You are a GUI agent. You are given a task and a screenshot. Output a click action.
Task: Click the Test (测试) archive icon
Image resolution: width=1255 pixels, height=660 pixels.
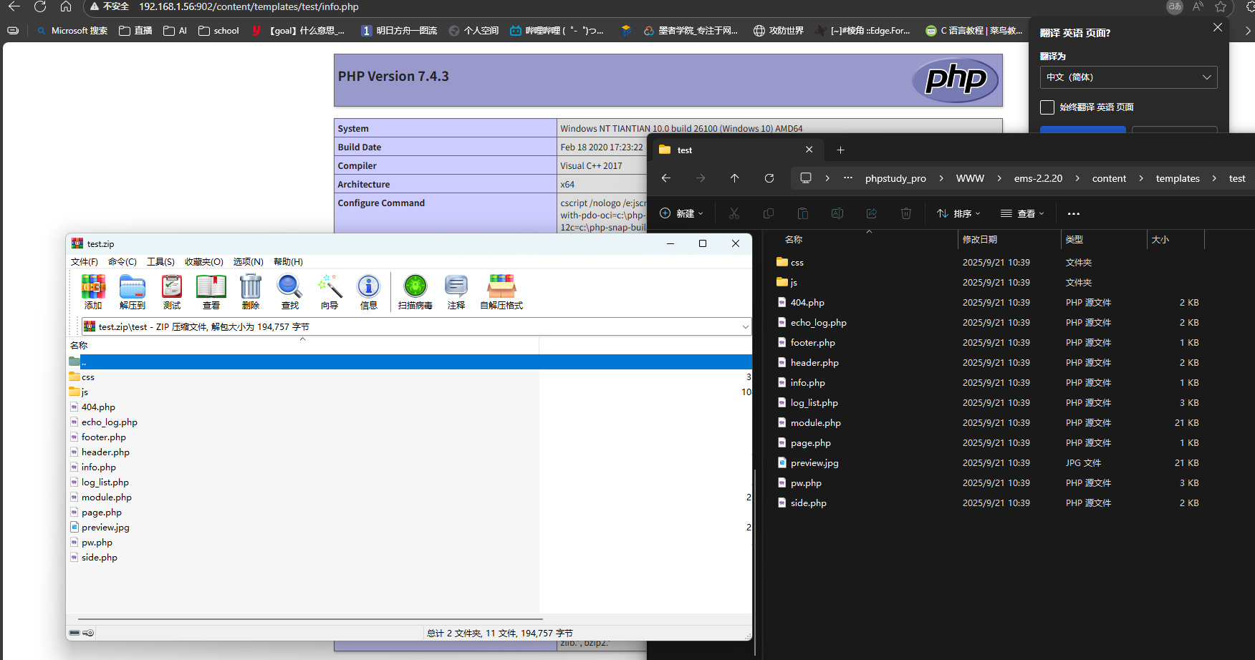172,291
